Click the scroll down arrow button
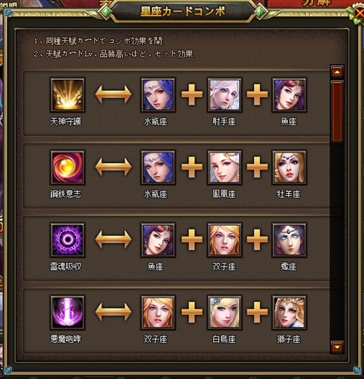 pyautogui.click(x=337, y=347)
